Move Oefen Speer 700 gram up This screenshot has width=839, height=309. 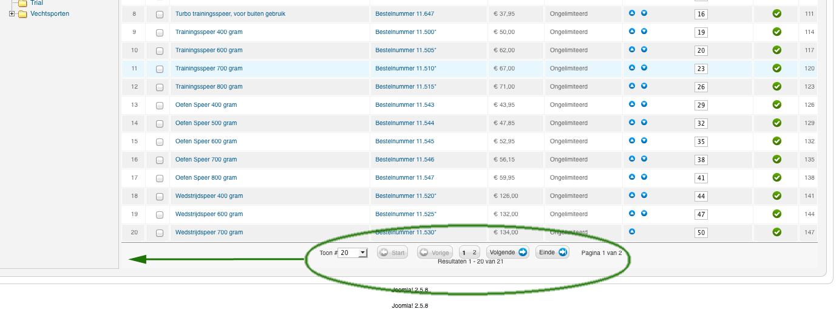click(x=631, y=158)
